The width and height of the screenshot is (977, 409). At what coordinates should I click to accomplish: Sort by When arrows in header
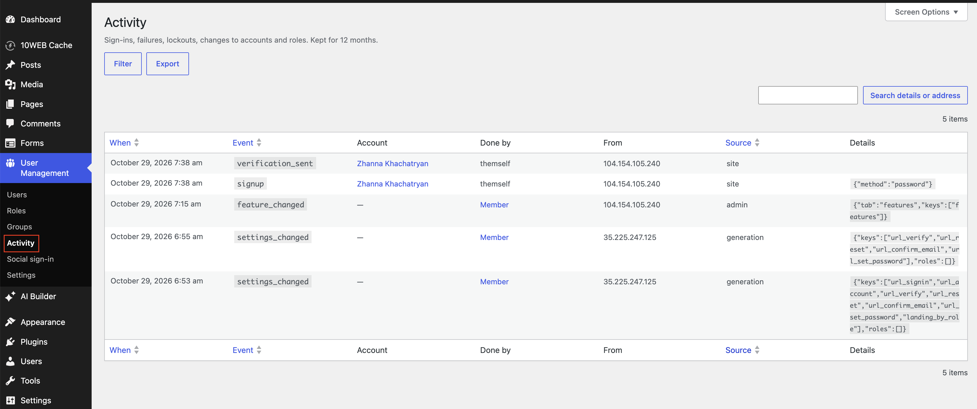[x=137, y=143]
